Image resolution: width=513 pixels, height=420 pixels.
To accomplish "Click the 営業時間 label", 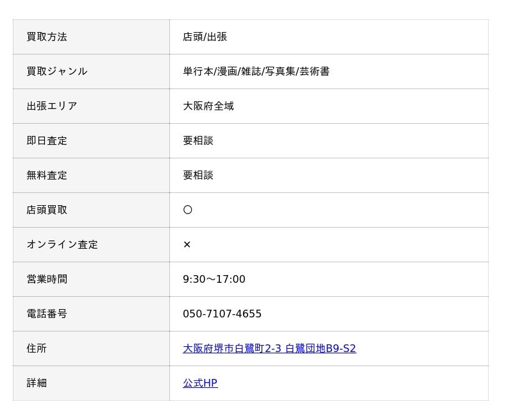I will click(47, 279).
